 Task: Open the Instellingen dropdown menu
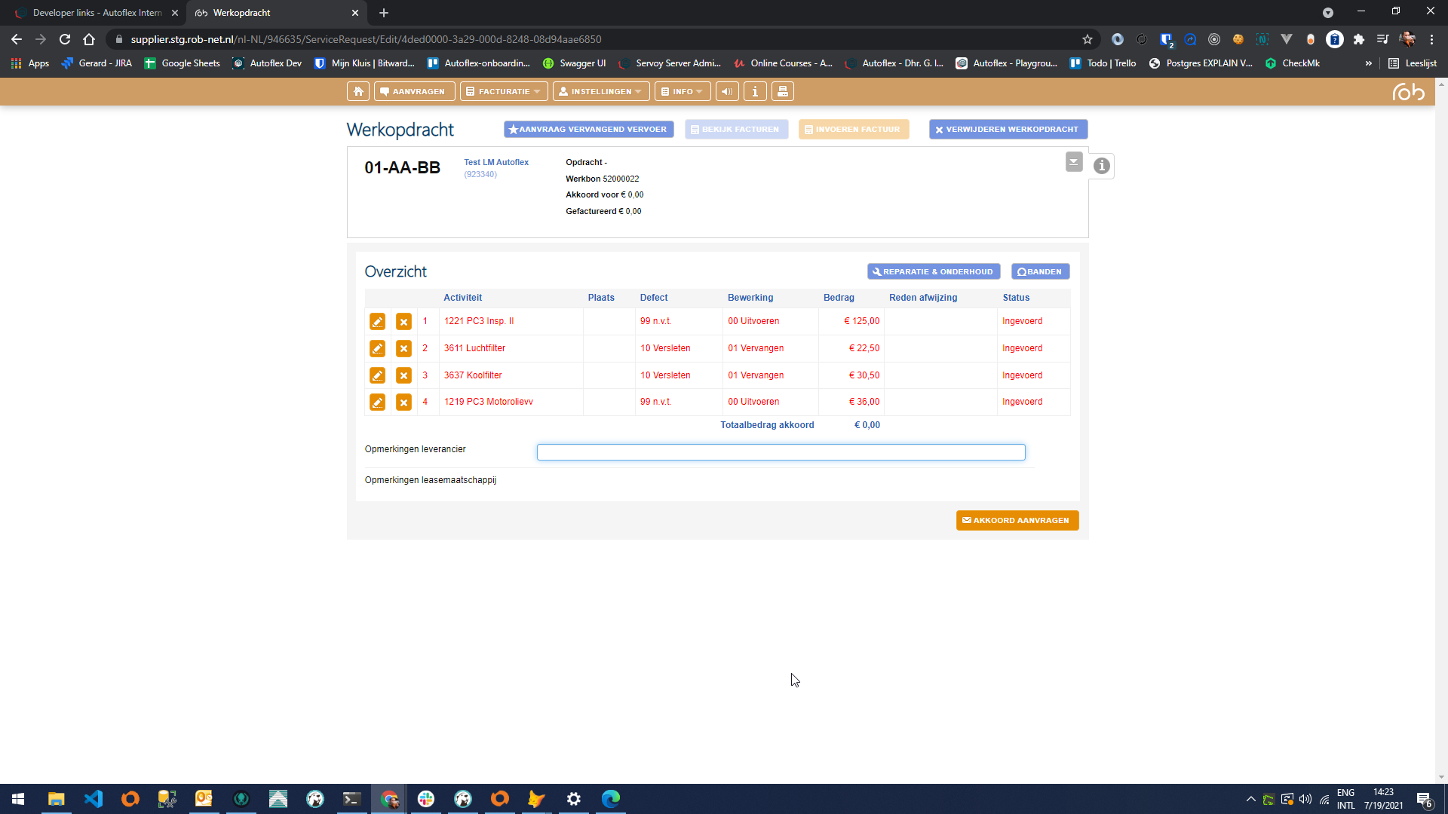point(601,91)
